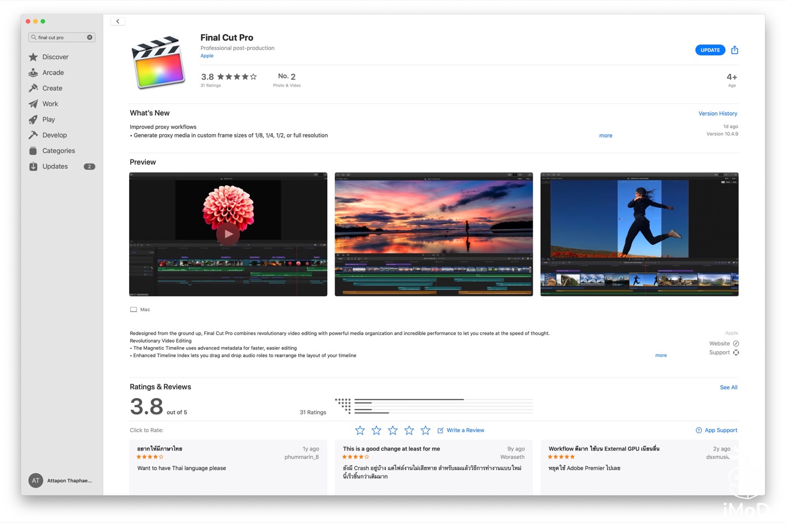Image resolution: width=786 pixels, height=523 pixels.
Task: Select the third rating star
Action: [x=393, y=430]
